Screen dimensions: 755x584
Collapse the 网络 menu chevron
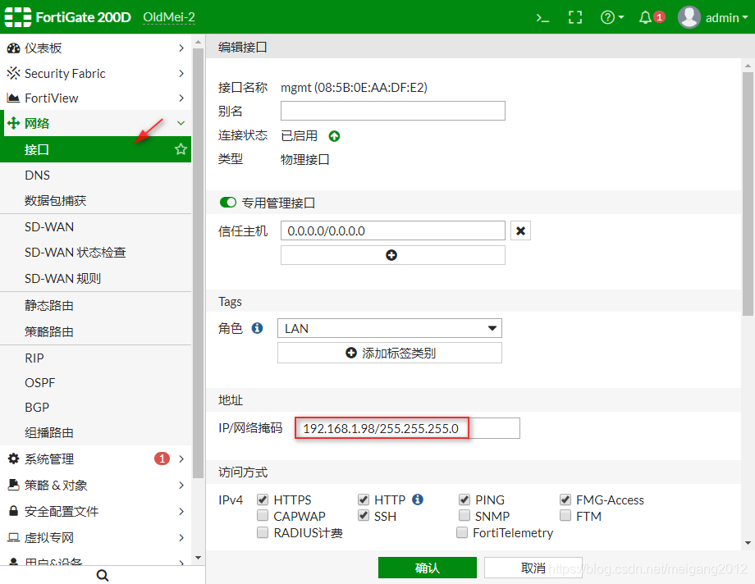[x=181, y=123]
